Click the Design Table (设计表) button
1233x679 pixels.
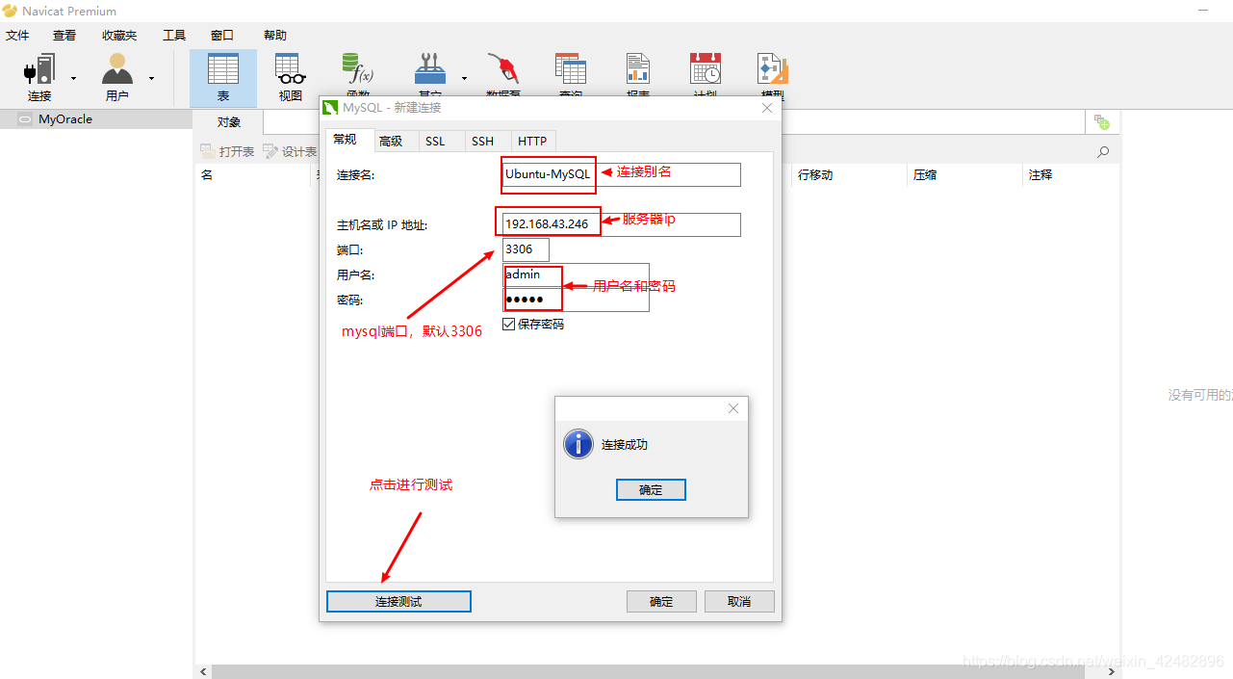[x=291, y=152]
